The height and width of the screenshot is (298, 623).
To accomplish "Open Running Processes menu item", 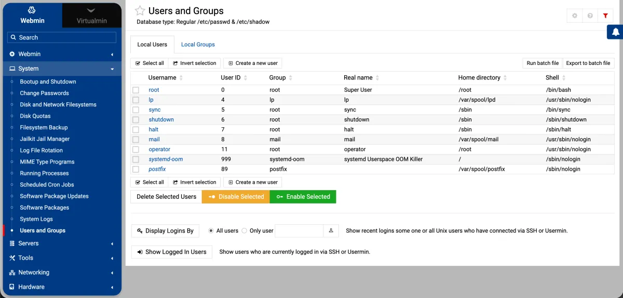I will (x=44, y=173).
